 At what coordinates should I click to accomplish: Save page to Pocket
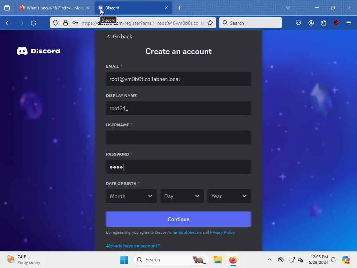point(298,23)
